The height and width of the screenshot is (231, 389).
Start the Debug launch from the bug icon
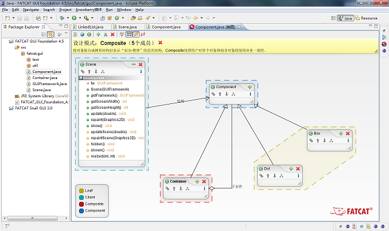[62, 18]
